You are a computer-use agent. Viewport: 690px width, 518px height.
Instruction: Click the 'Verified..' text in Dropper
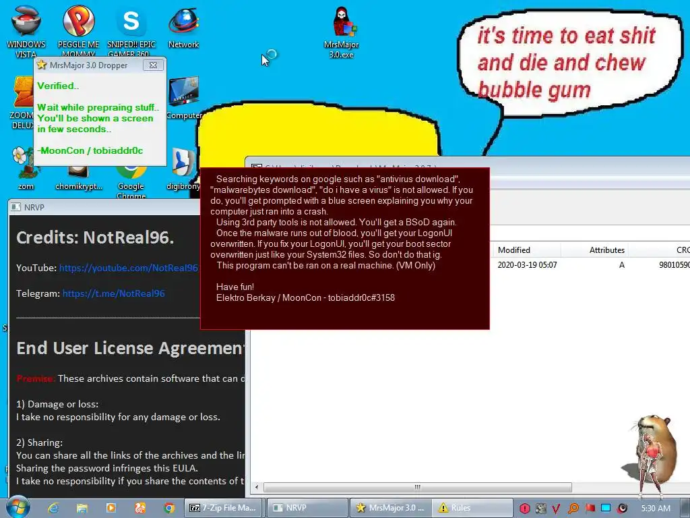[x=58, y=86]
